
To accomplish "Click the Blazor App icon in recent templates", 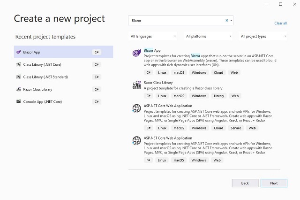I will [x=19, y=52].
